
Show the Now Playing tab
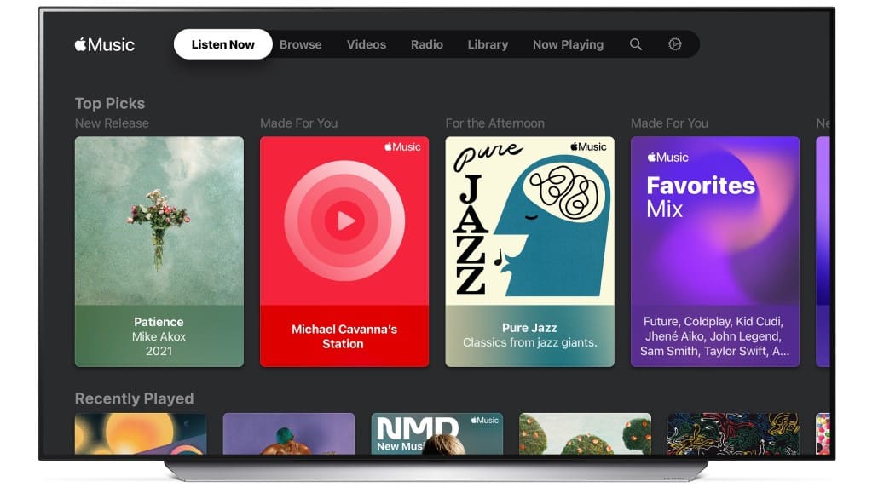pyautogui.click(x=568, y=44)
